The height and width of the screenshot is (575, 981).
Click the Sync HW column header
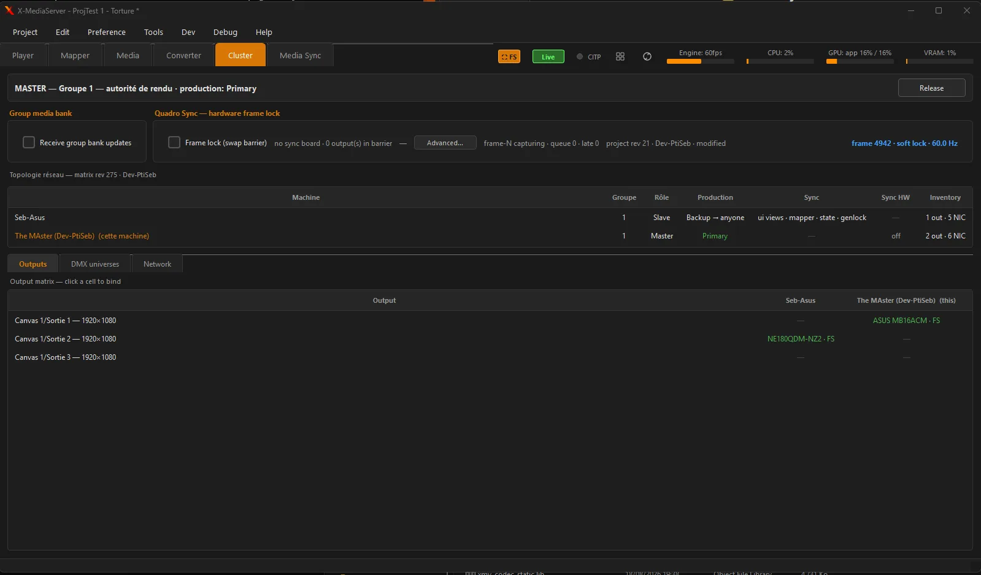(x=895, y=197)
